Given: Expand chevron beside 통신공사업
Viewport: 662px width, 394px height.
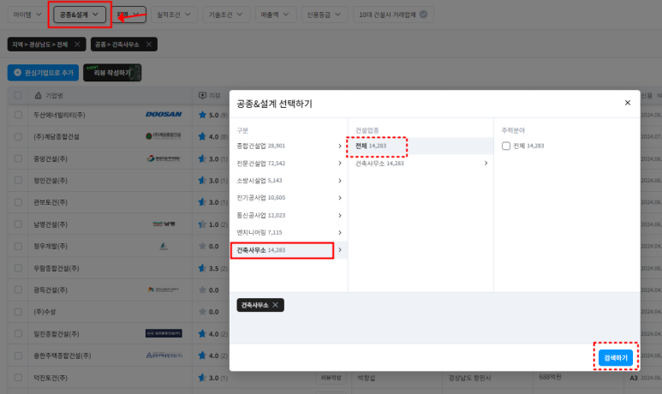Looking at the screenshot, I should click(x=340, y=215).
